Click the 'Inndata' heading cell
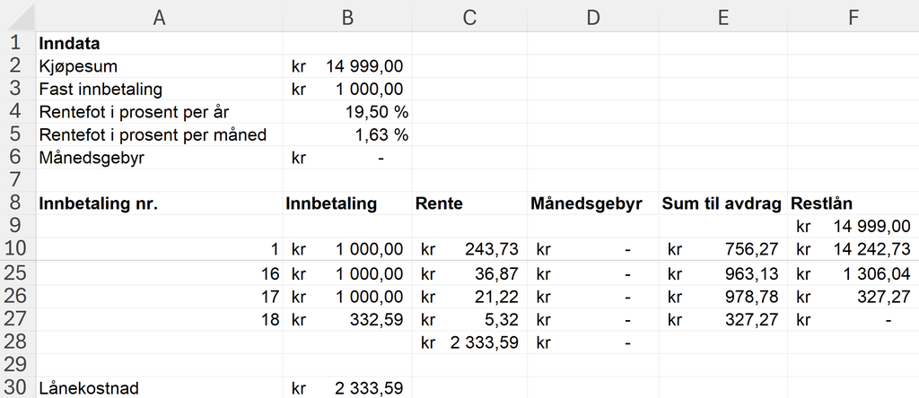Screen dimensions: 919x398 click(159, 43)
